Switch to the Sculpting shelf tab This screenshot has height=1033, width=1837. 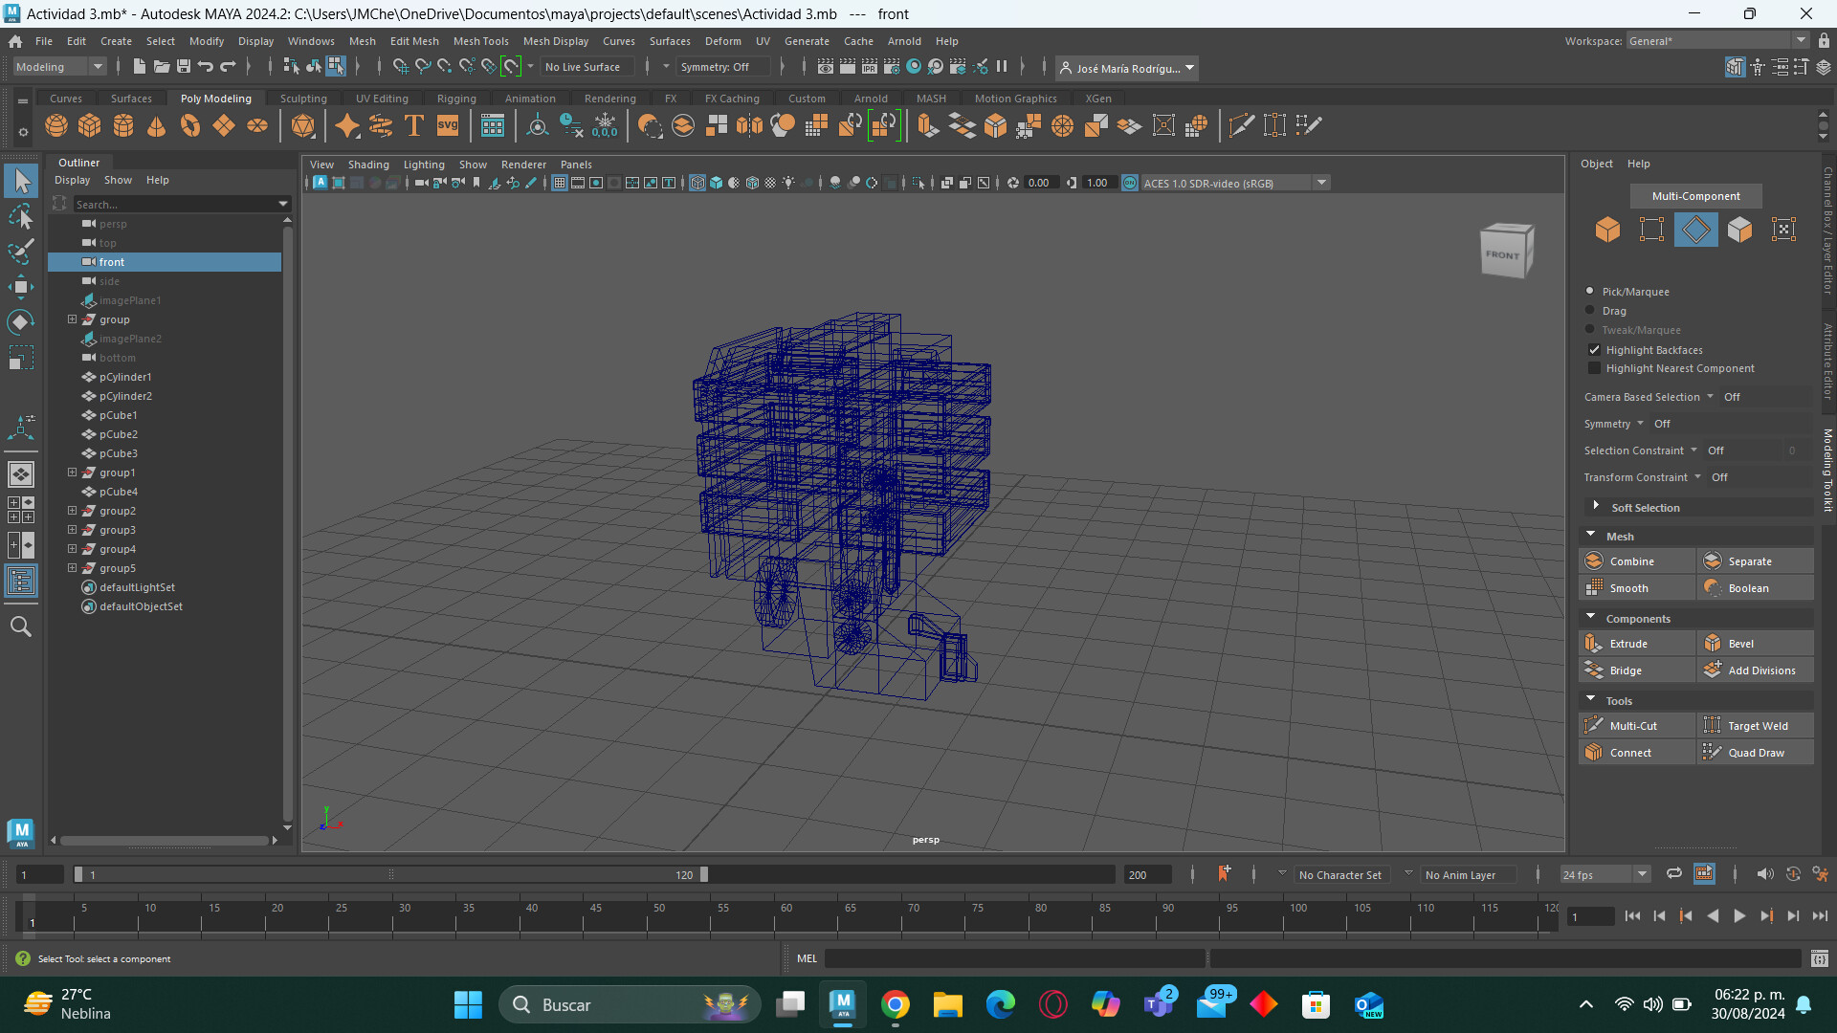[302, 99]
